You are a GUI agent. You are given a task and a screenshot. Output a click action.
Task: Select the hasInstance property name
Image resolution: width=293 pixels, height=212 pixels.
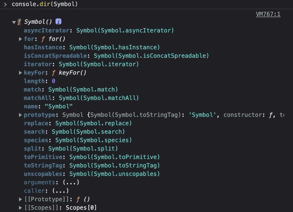point(43,47)
